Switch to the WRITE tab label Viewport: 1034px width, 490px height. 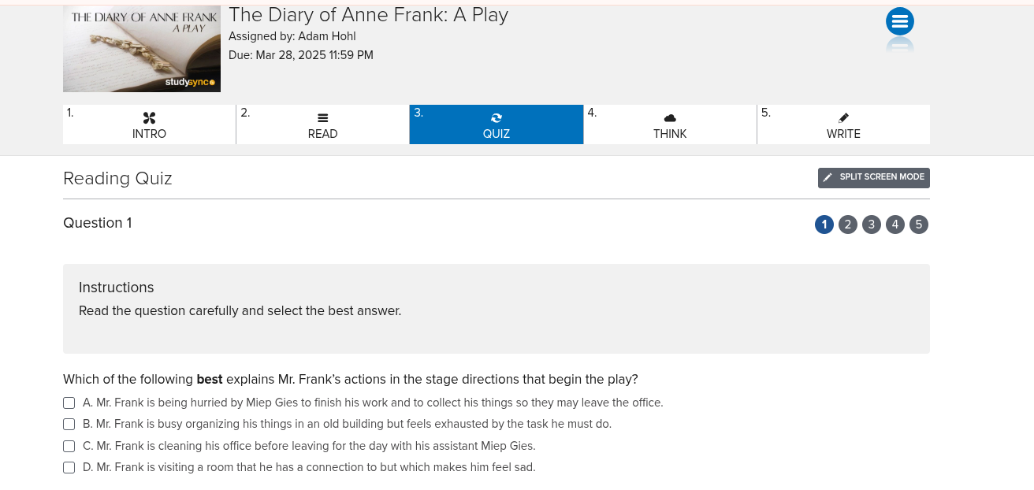843,134
